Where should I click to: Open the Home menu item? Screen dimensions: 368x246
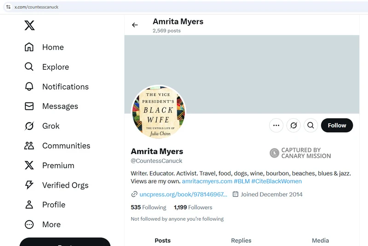pos(53,47)
